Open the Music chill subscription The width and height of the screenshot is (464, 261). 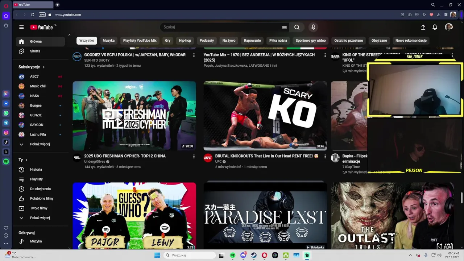pos(40,86)
